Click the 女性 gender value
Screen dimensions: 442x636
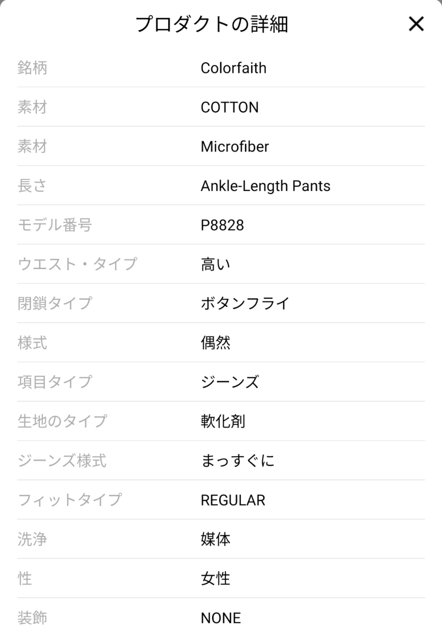[215, 579]
